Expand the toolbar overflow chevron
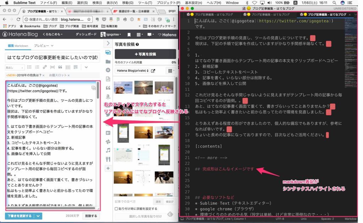This screenshot has width=363, height=223. click(x=86, y=67)
